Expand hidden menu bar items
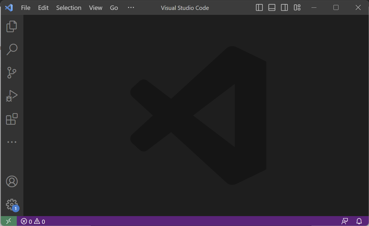The width and height of the screenshot is (369, 226). coord(131,8)
